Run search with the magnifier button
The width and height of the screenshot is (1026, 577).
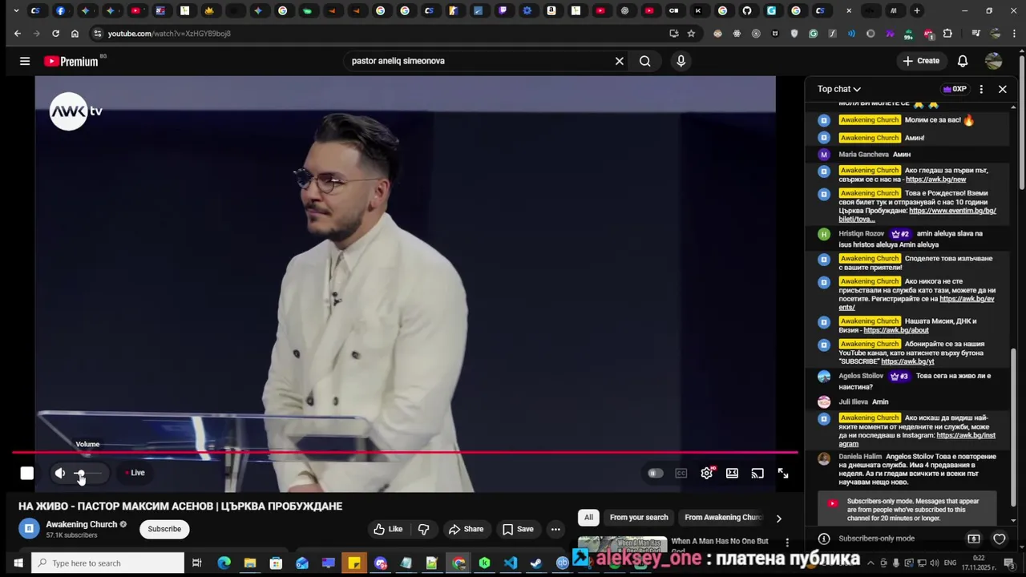point(645,61)
